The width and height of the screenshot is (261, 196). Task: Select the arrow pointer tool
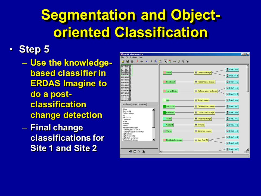coord(166,62)
